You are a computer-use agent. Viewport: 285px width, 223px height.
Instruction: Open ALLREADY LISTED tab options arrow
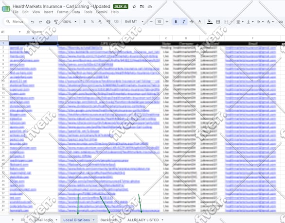click(x=162, y=220)
